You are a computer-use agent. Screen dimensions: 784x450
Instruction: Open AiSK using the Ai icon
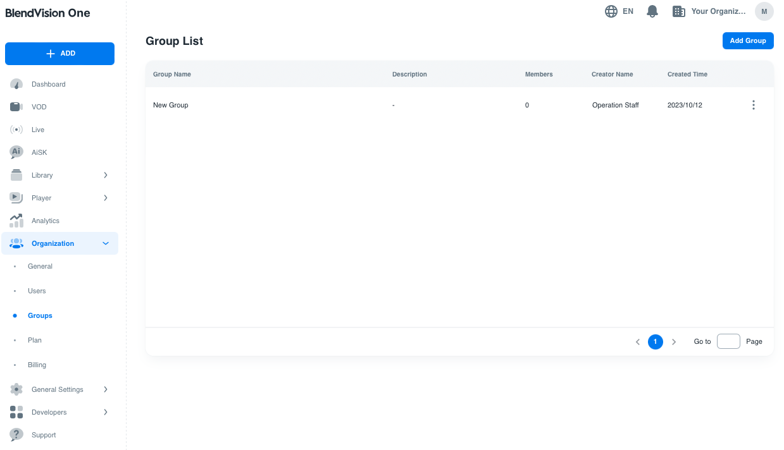pyautogui.click(x=16, y=152)
